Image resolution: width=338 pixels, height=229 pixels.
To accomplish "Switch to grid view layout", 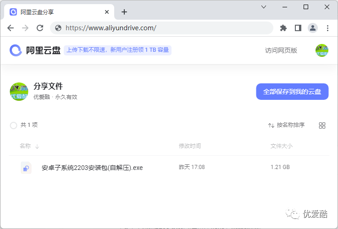I will (x=322, y=125).
